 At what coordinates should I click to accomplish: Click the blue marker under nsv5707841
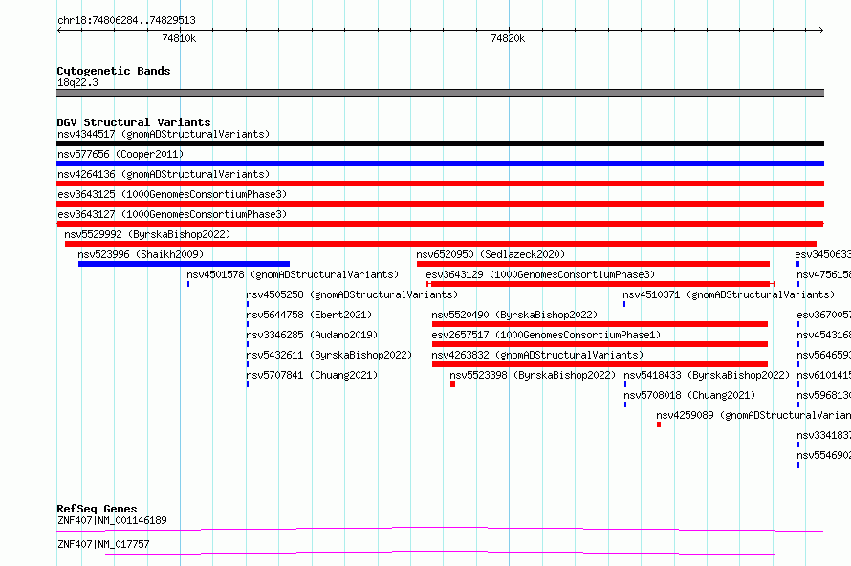pos(248,384)
